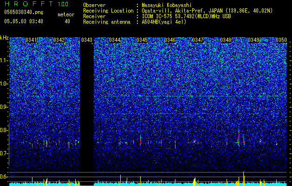Image resolution: width=292 pixels, height=186 pixels.
Task: Click the date stamp 05.05.03 03:40
Action: [24, 21]
